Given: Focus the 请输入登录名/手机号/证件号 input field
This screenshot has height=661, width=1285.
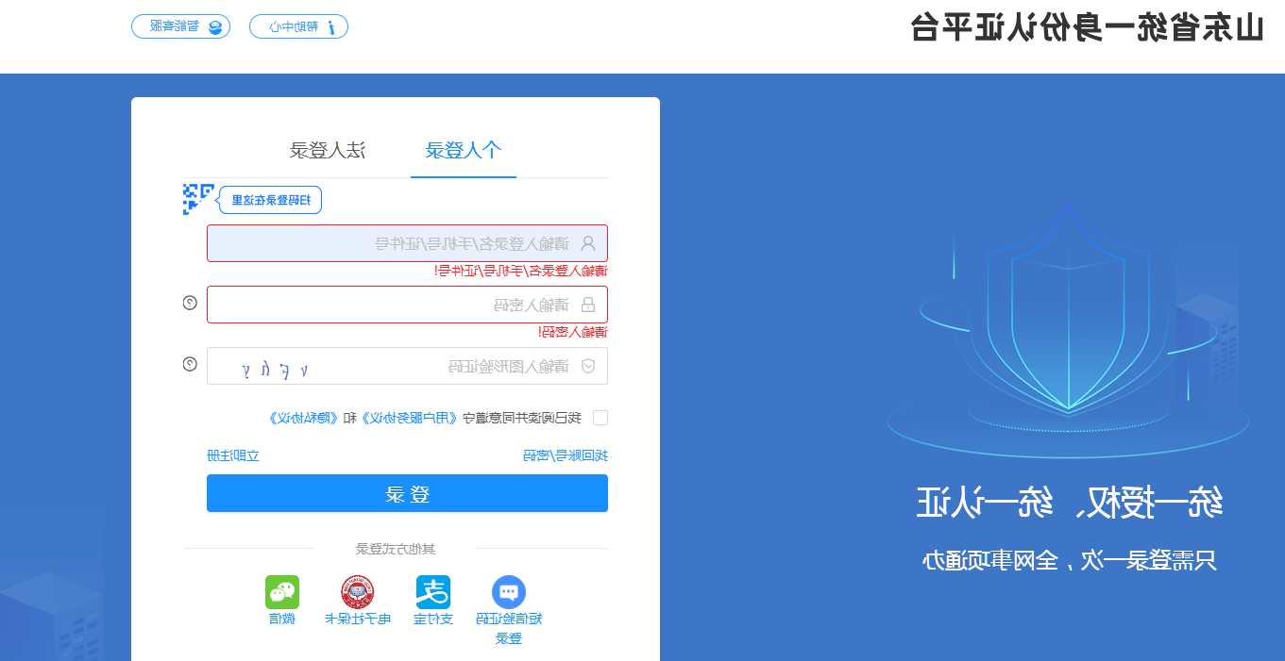Looking at the screenshot, I should pyautogui.click(x=407, y=243).
